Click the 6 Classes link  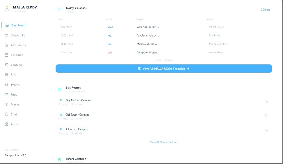pyautogui.click(x=265, y=9)
